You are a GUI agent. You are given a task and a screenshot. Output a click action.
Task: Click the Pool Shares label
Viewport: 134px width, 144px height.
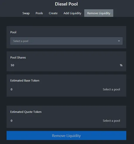tap(18, 57)
